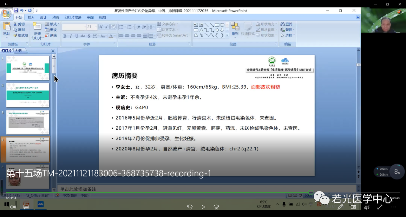Select the oval shape in the shapes gallery
Viewport: 406px width, 217px height.
pos(222,25)
